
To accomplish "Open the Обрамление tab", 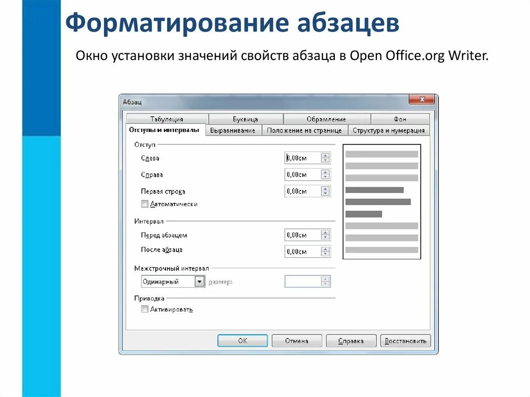I will 327,119.
